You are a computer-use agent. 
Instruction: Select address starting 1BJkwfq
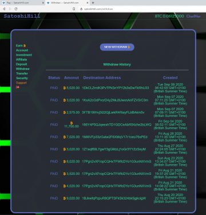click(x=114, y=198)
